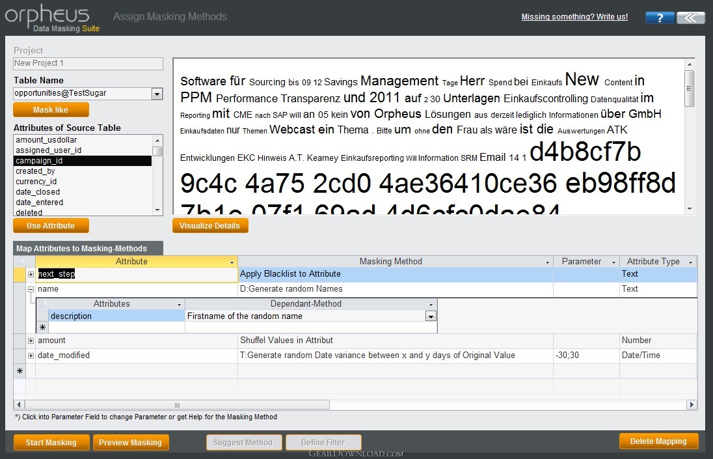Click the 'T:Generate random Date variance' method cell
The width and height of the screenshot is (713, 459).
coord(396,355)
